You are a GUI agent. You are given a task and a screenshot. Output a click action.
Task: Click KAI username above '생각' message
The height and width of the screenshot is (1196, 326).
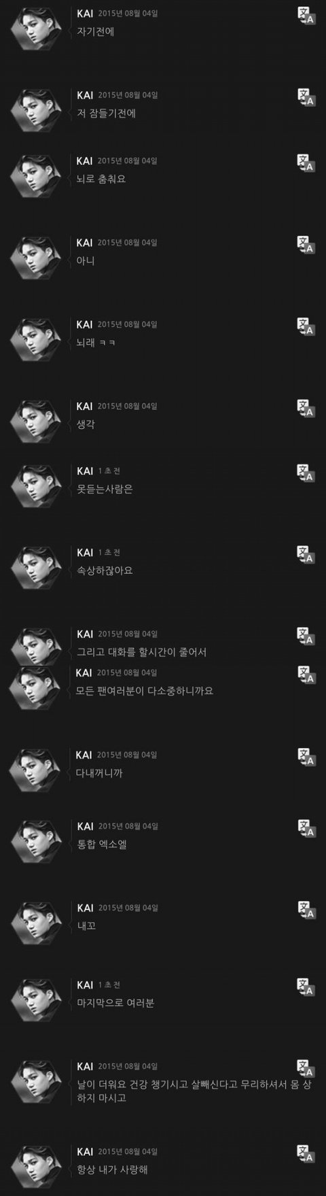click(85, 406)
